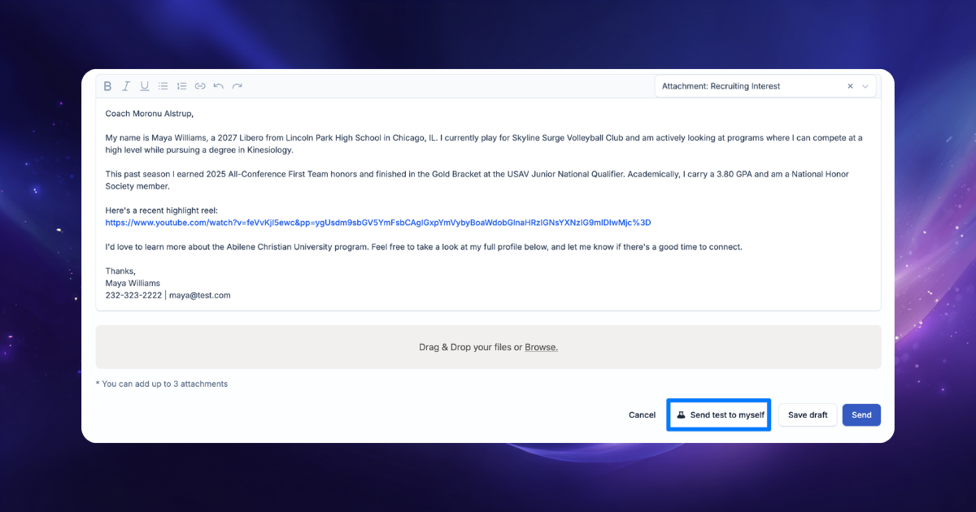Toggle bold formatting in editor toolbar

[x=107, y=86]
